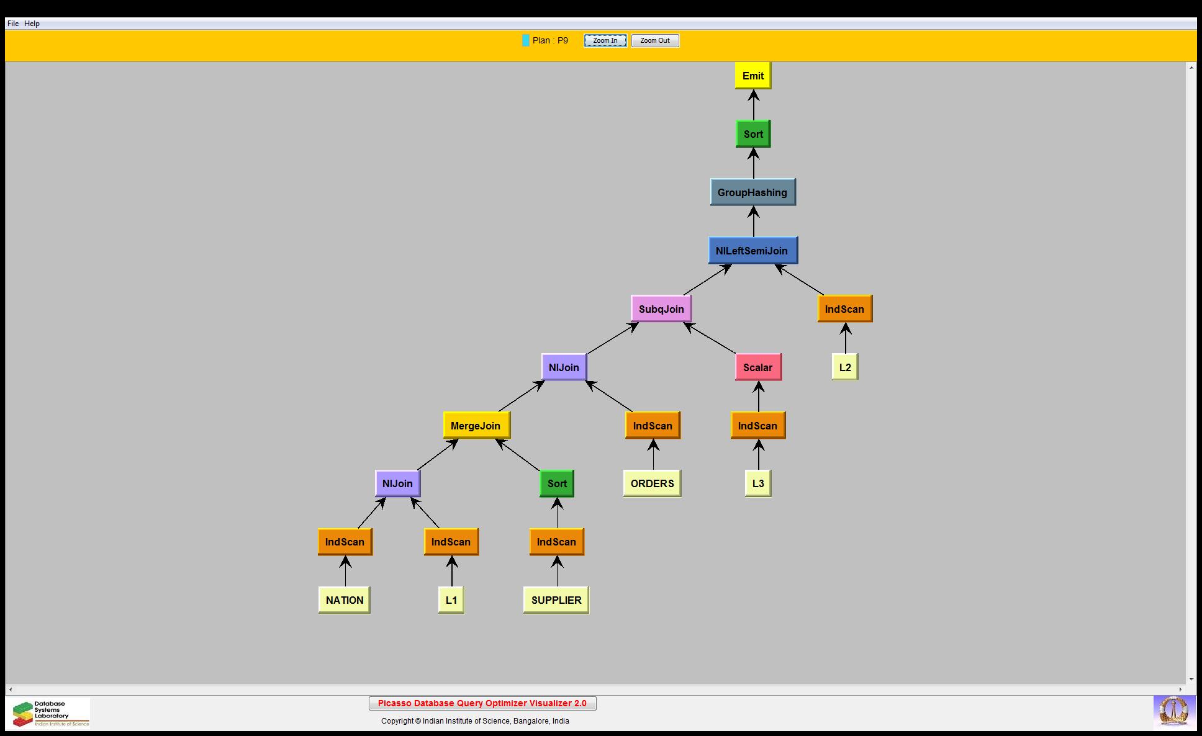The height and width of the screenshot is (736, 1202).
Task: Click the horizontal scrollbar right arrow
Action: click(x=1181, y=689)
